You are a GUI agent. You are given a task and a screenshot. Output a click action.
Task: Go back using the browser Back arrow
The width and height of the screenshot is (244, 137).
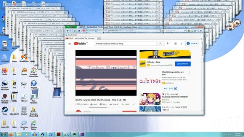[x=67, y=31]
